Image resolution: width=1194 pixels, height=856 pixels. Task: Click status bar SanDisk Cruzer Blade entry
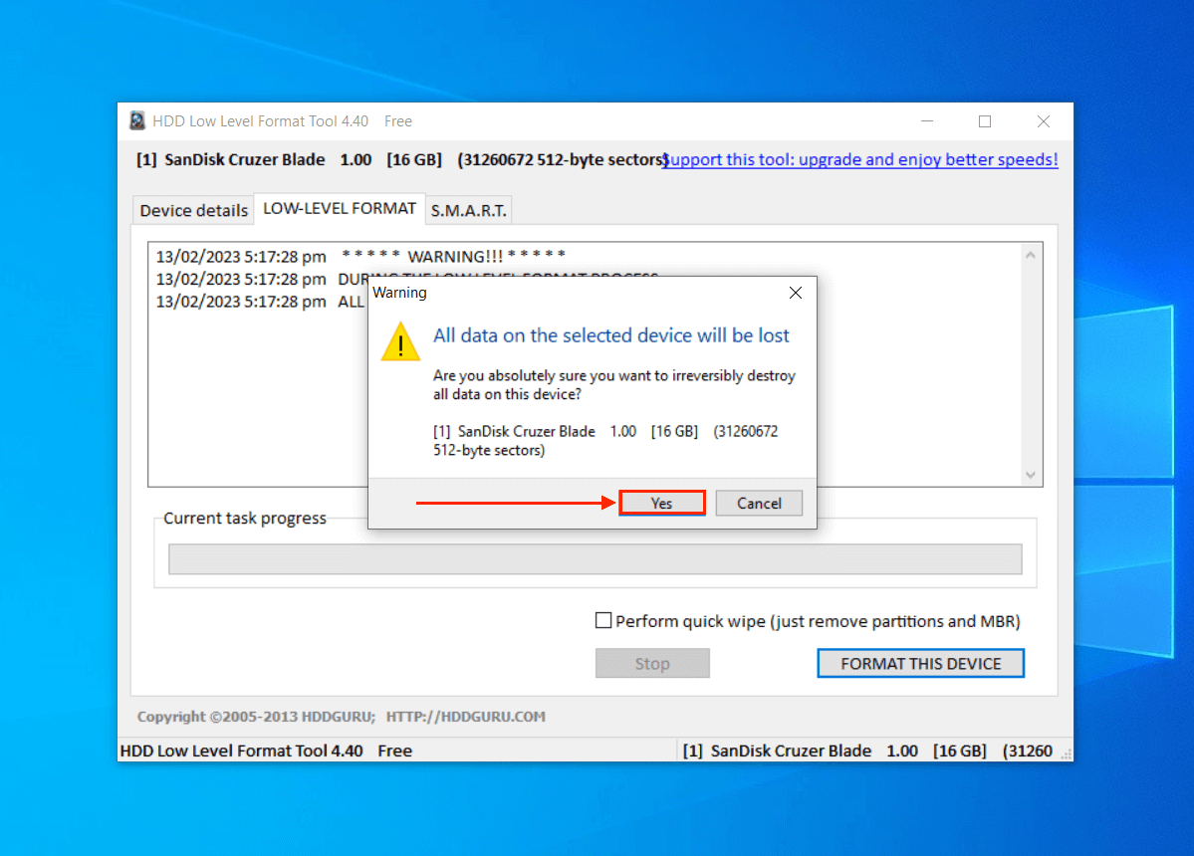click(867, 751)
